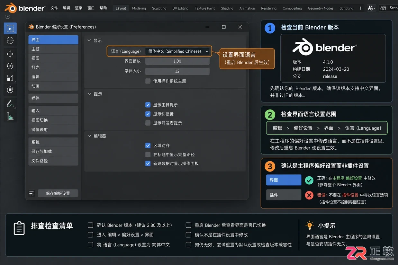Uncheck 新建数据时显示操作面板
The width and height of the screenshot is (398, 265).
(x=148, y=163)
